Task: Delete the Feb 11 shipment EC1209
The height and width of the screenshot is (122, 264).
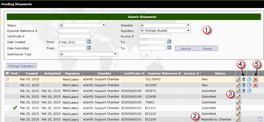Action: [255, 85]
